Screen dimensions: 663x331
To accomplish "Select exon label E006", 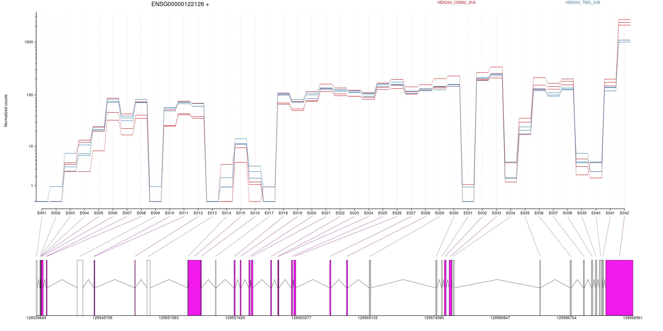I will (x=113, y=213).
